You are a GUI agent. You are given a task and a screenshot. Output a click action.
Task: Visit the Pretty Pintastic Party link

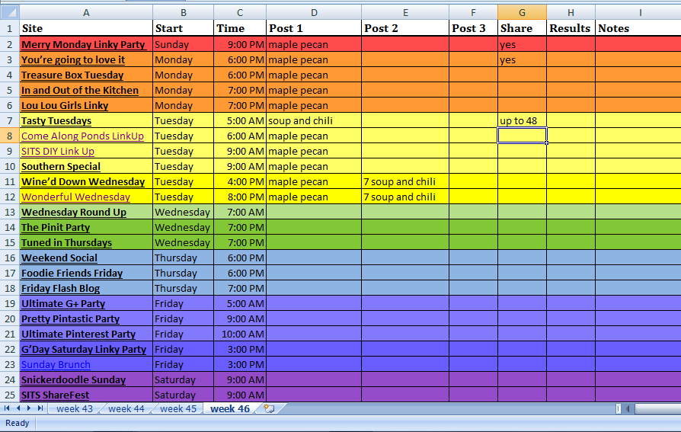[70, 318]
